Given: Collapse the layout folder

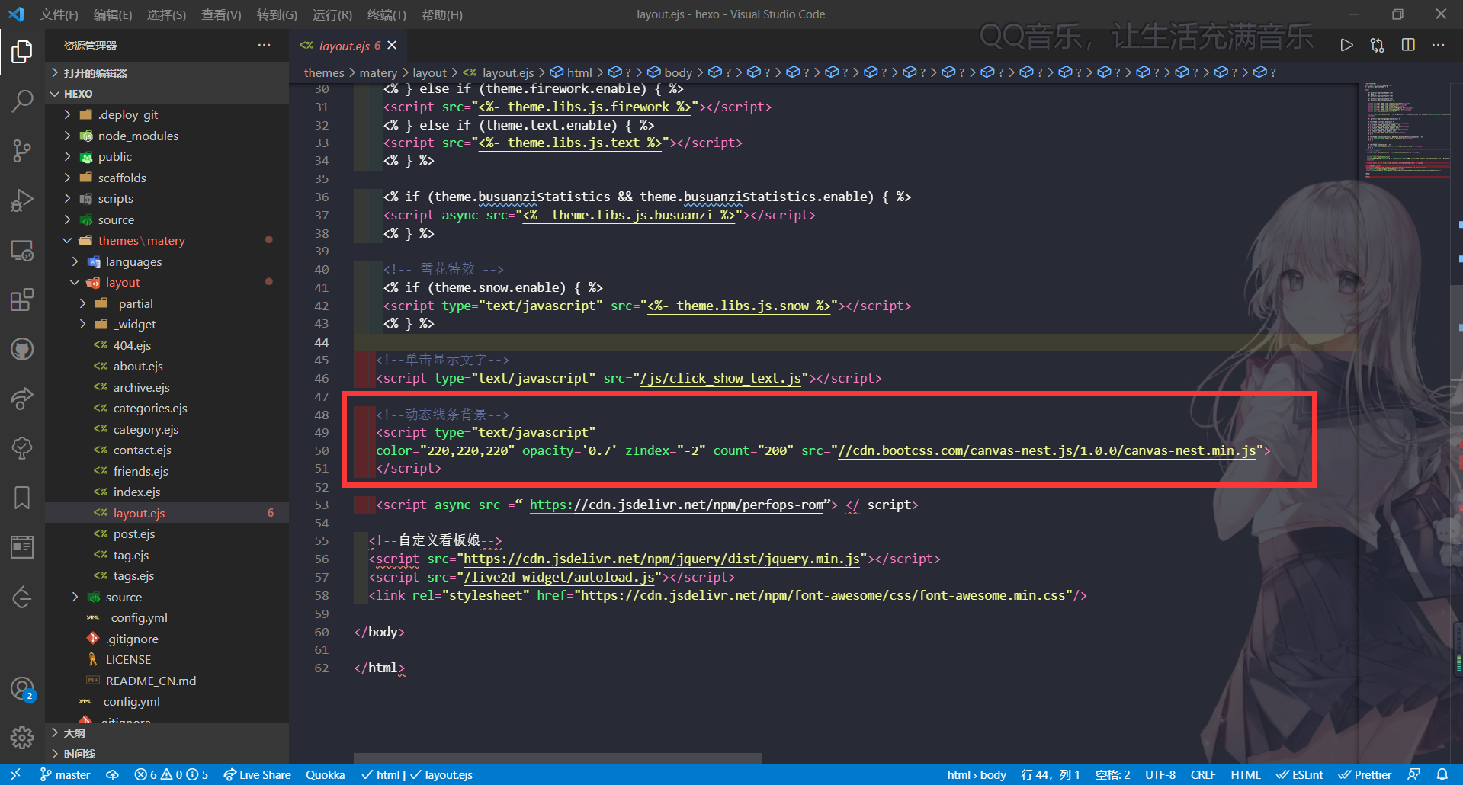Looking at the screenshot, I should tap(167, 282).
